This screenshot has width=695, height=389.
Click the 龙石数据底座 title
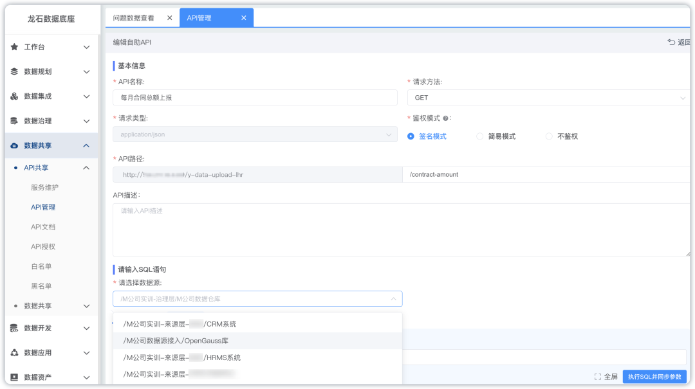coord(51,19)
